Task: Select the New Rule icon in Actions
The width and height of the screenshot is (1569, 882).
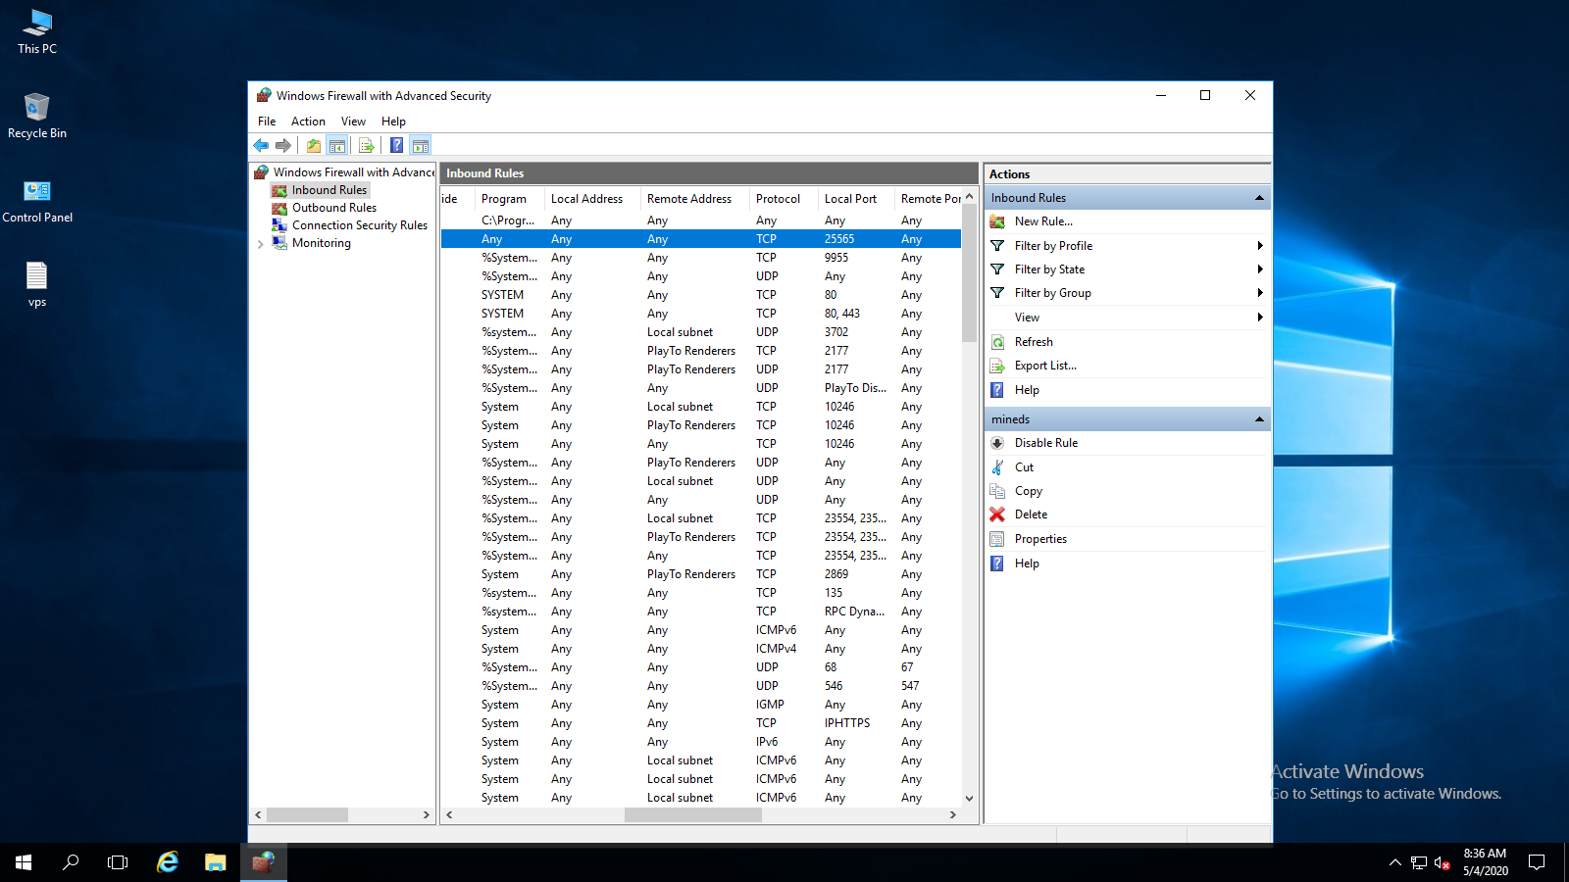Action: [x=997, y=221]
